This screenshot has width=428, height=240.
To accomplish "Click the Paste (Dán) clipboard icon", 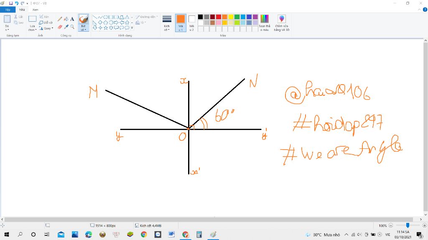I will click(7, 19).
